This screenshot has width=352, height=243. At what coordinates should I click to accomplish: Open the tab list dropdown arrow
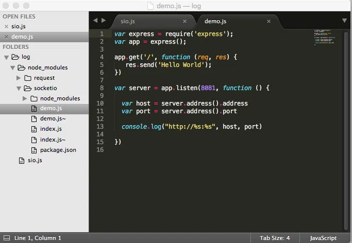(x=344, y=21)
